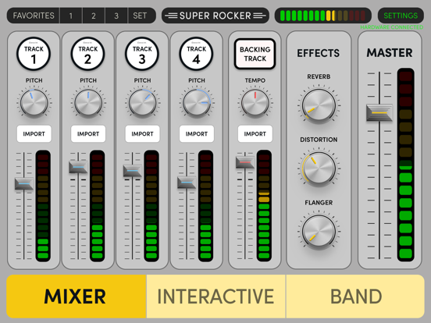Click the Track 4 volume fader handle
This screenshot has width=431, height=323.
pyautogui.click(x=187, y=183)
